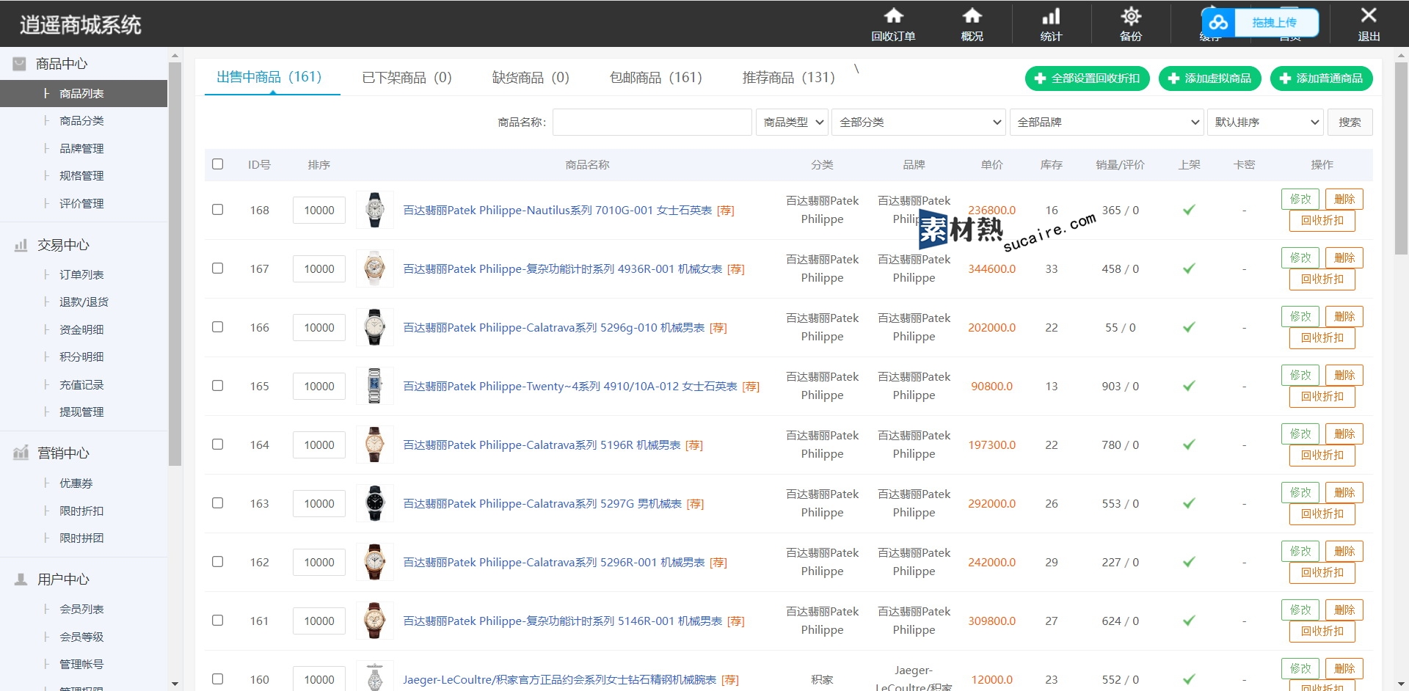Open the 回收订单 home icon

[x=893, y=15]
